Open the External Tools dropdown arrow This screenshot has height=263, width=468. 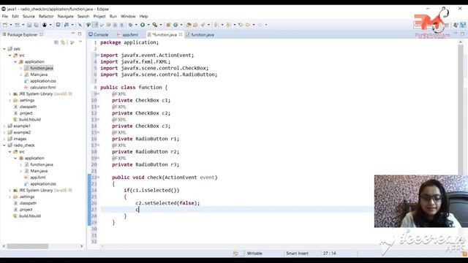pyautogui.click(x=161, y=25)
